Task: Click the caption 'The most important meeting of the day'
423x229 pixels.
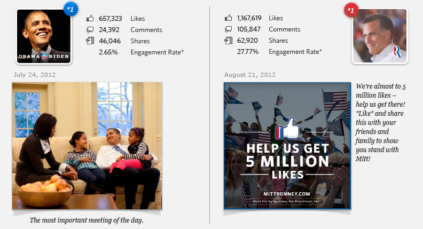Action: pyautogui.click(x=87, y=220)
